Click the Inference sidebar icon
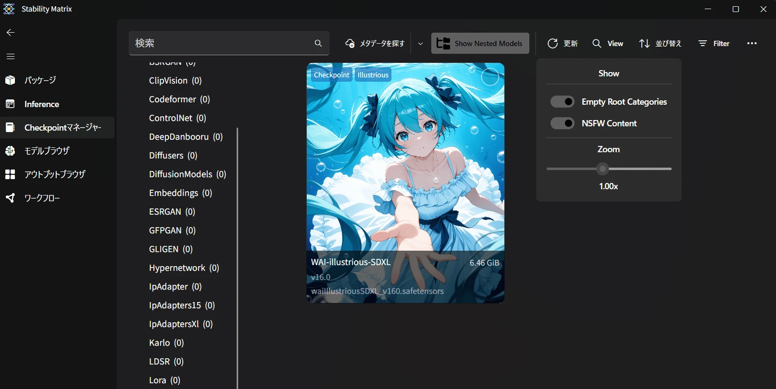Image resolution: width=776 pixels, height=389 pixels. 10,104
